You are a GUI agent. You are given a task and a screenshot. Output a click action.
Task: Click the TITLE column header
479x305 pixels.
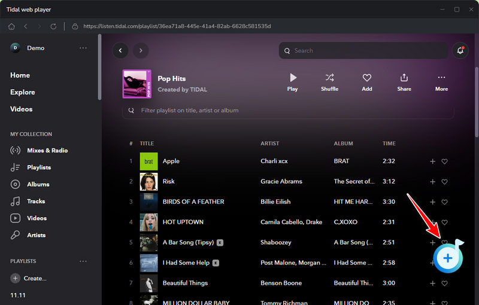click(147, 144)
